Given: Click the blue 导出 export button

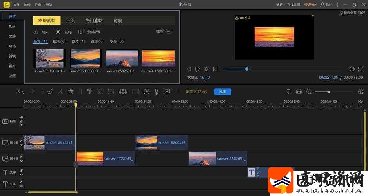Looking at the screenshot, I should coord(222,92).
